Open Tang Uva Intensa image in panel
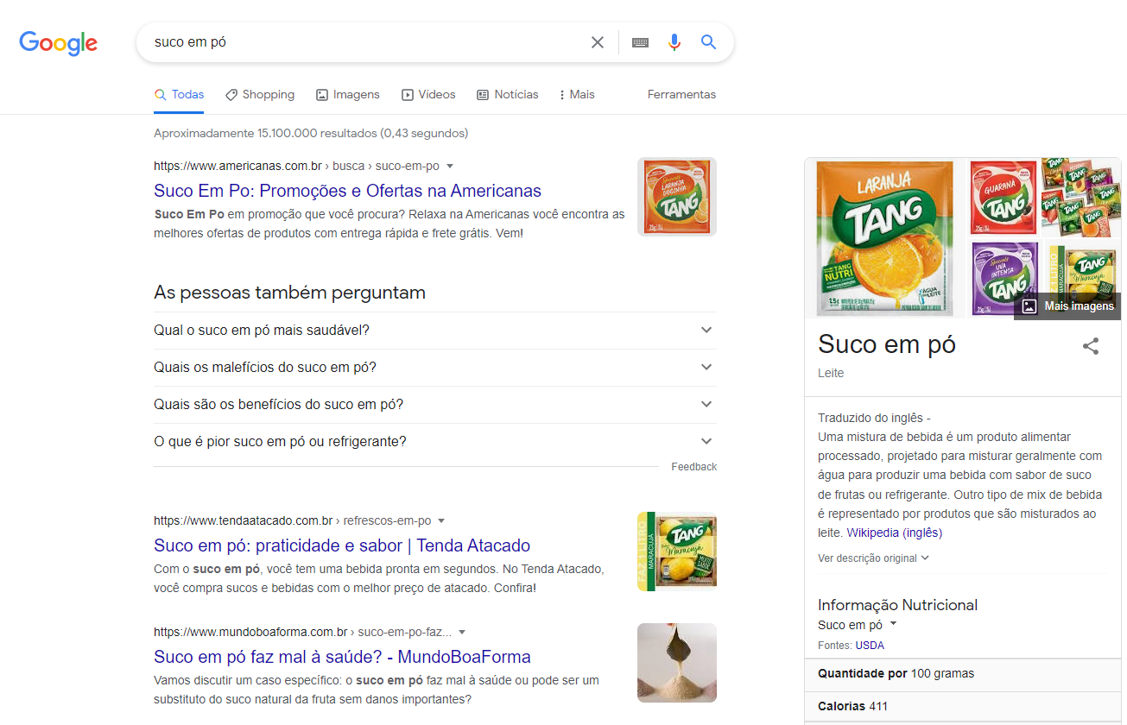 coord(1004,280)
